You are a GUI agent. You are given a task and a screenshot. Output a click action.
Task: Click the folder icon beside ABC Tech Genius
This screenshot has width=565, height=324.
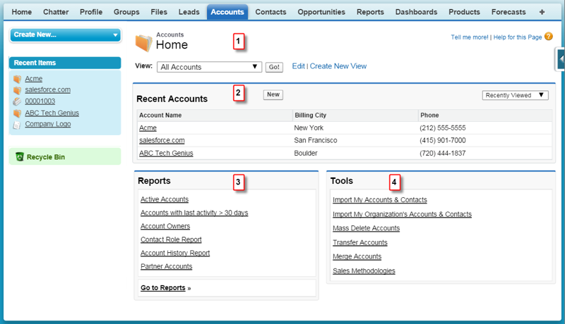[x=17, y=113]
